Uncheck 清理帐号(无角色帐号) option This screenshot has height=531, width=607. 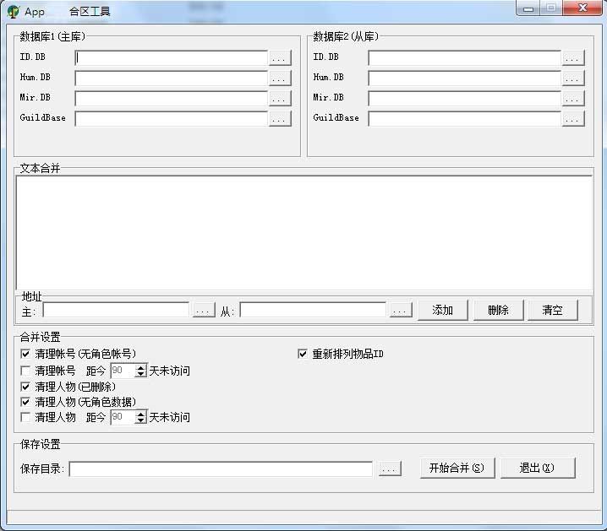tap(25, 354)
